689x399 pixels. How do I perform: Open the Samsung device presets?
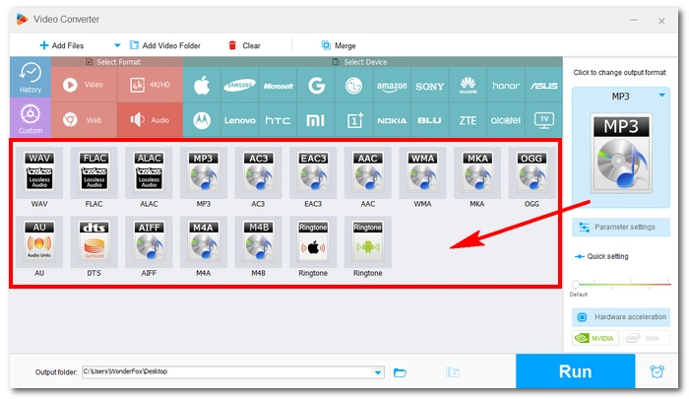click(x=239, y=86)
